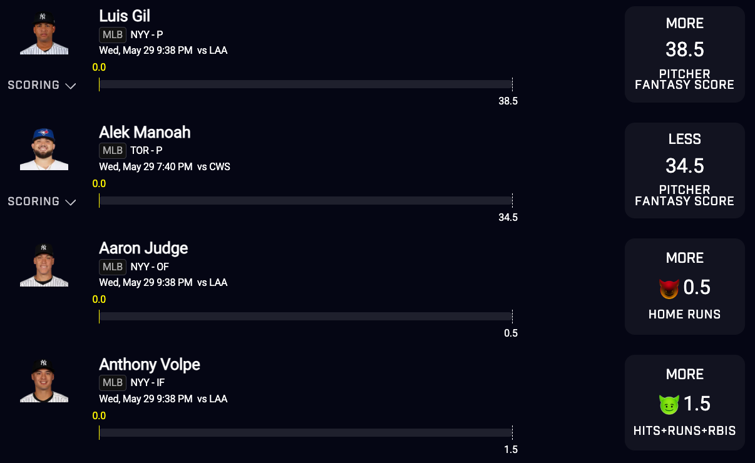This screenshot has width=755, height=463.
Task: Open the Anthony Volpe player name link
Action: [x=150, y=364]
